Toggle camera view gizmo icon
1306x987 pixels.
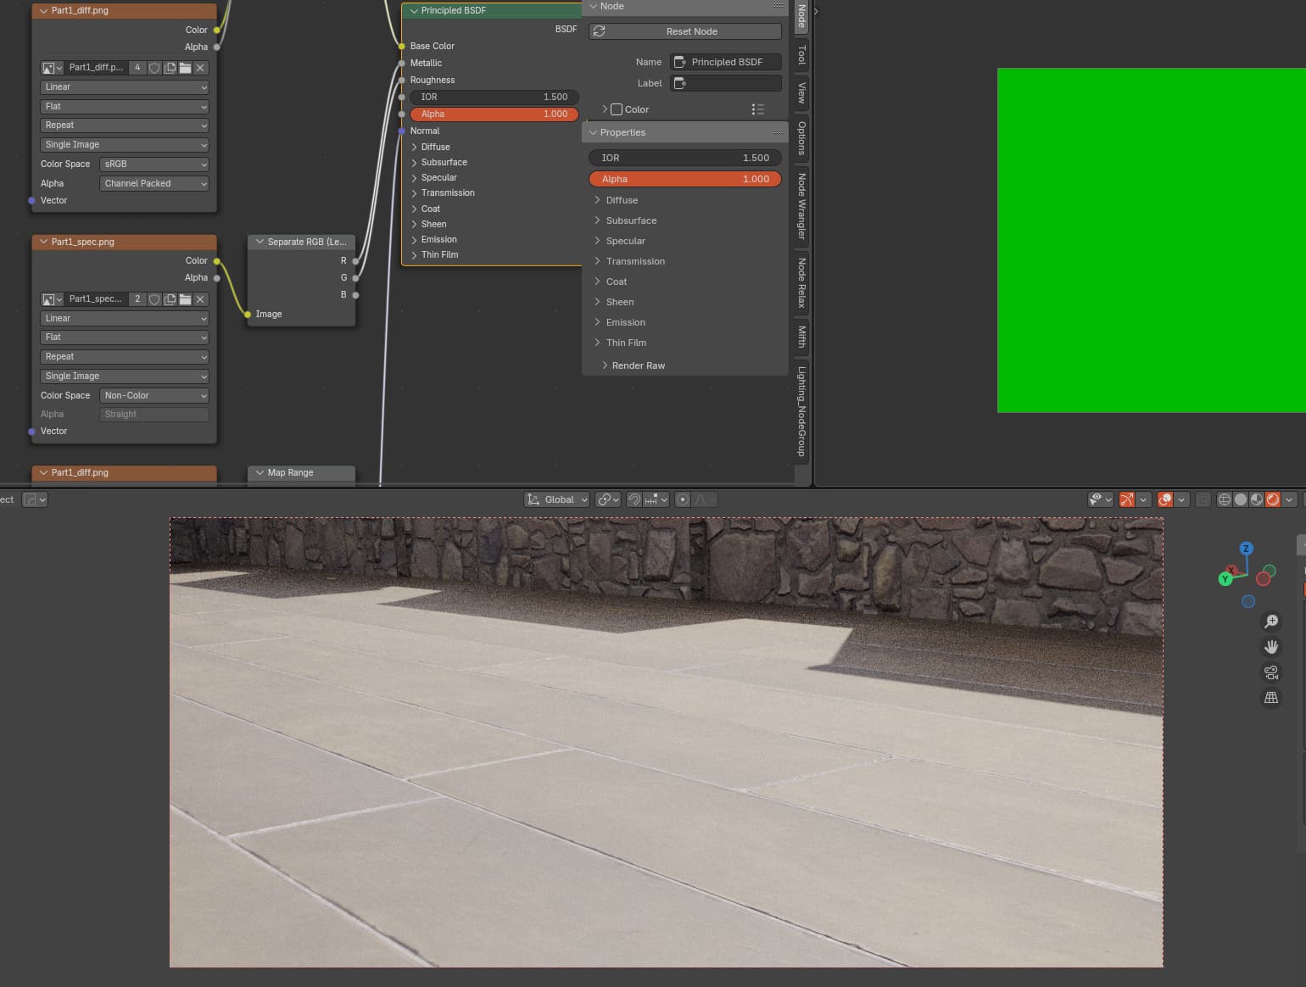coord(1271,672)
